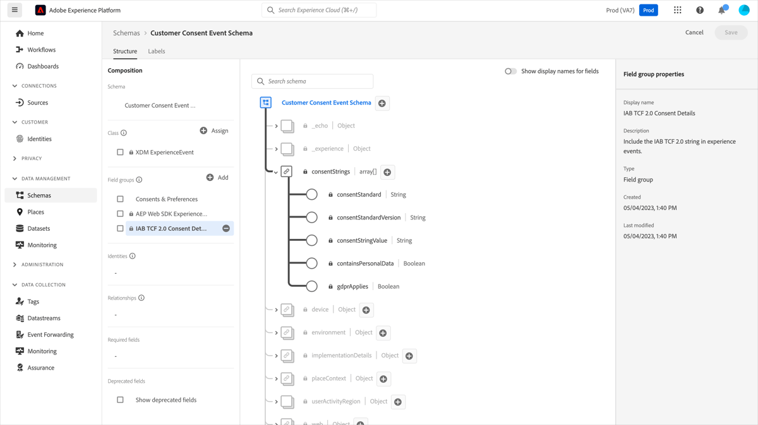Enable Show display names for fields
The height and width of the screenshot is (425, 758).
click(510, 71)
